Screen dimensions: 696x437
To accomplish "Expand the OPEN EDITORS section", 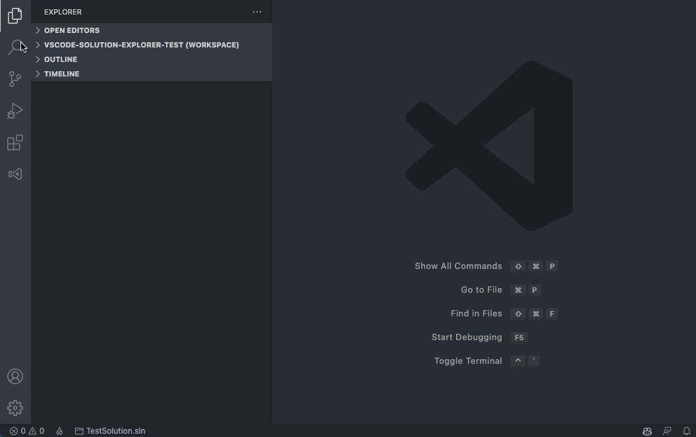I will 72,30.
